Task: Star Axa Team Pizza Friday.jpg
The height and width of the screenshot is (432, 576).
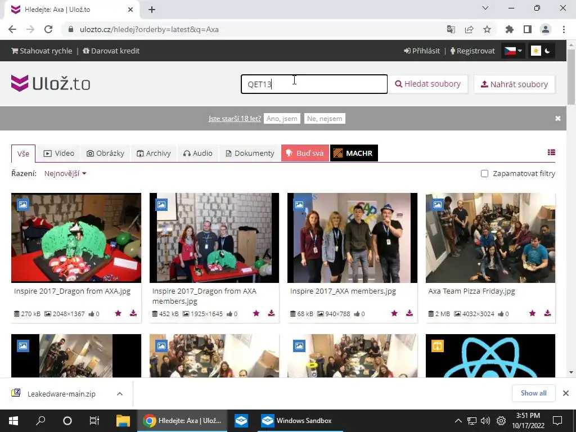Action: coord(532,313)
